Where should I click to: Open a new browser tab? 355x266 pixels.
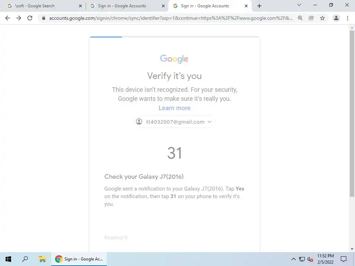tap(259, 6)
